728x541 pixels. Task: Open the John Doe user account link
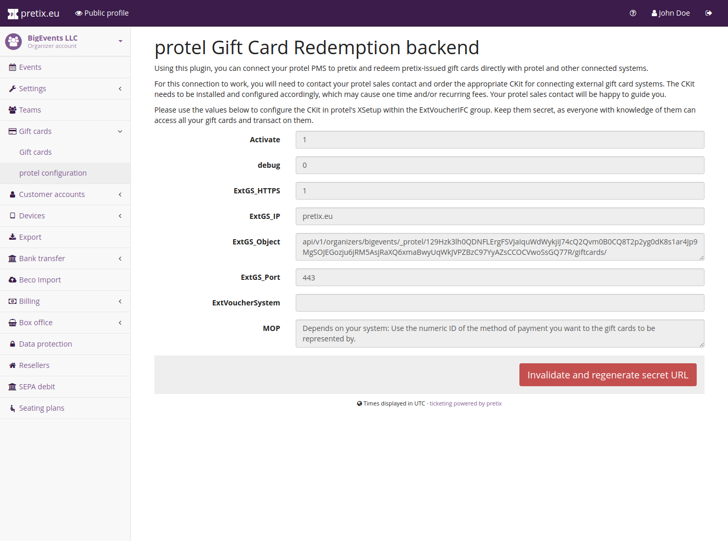[671, 13]
